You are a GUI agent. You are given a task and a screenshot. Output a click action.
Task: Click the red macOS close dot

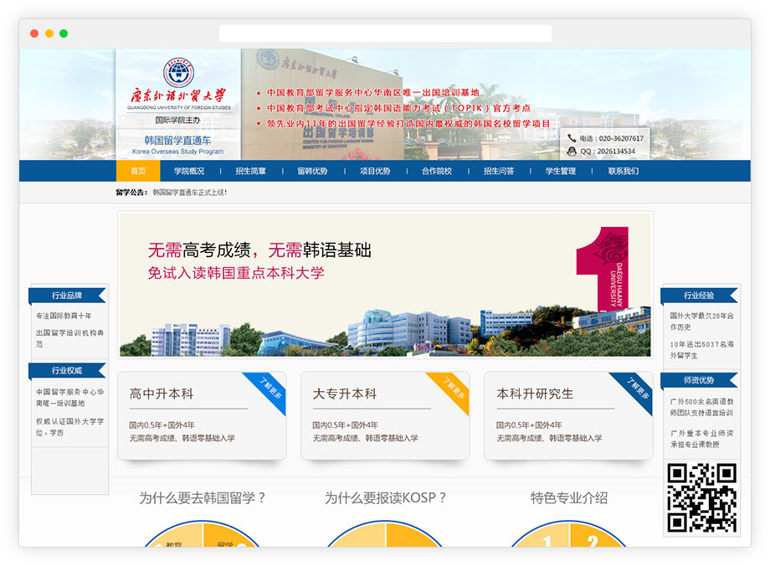point(34,33)
